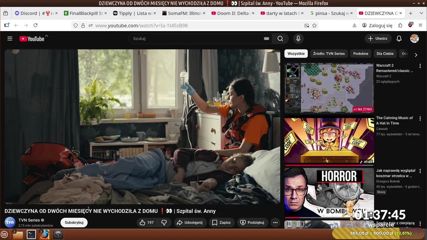The image size is (427, 240).
Task: Open the Catwish channel name
Action: 382,129
